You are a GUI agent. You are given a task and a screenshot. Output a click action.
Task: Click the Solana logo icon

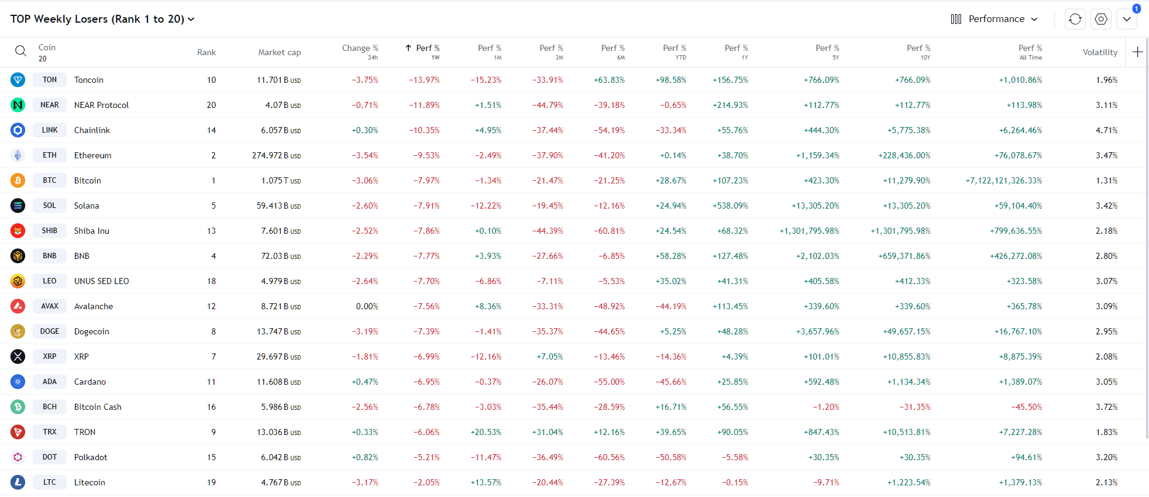18,206
